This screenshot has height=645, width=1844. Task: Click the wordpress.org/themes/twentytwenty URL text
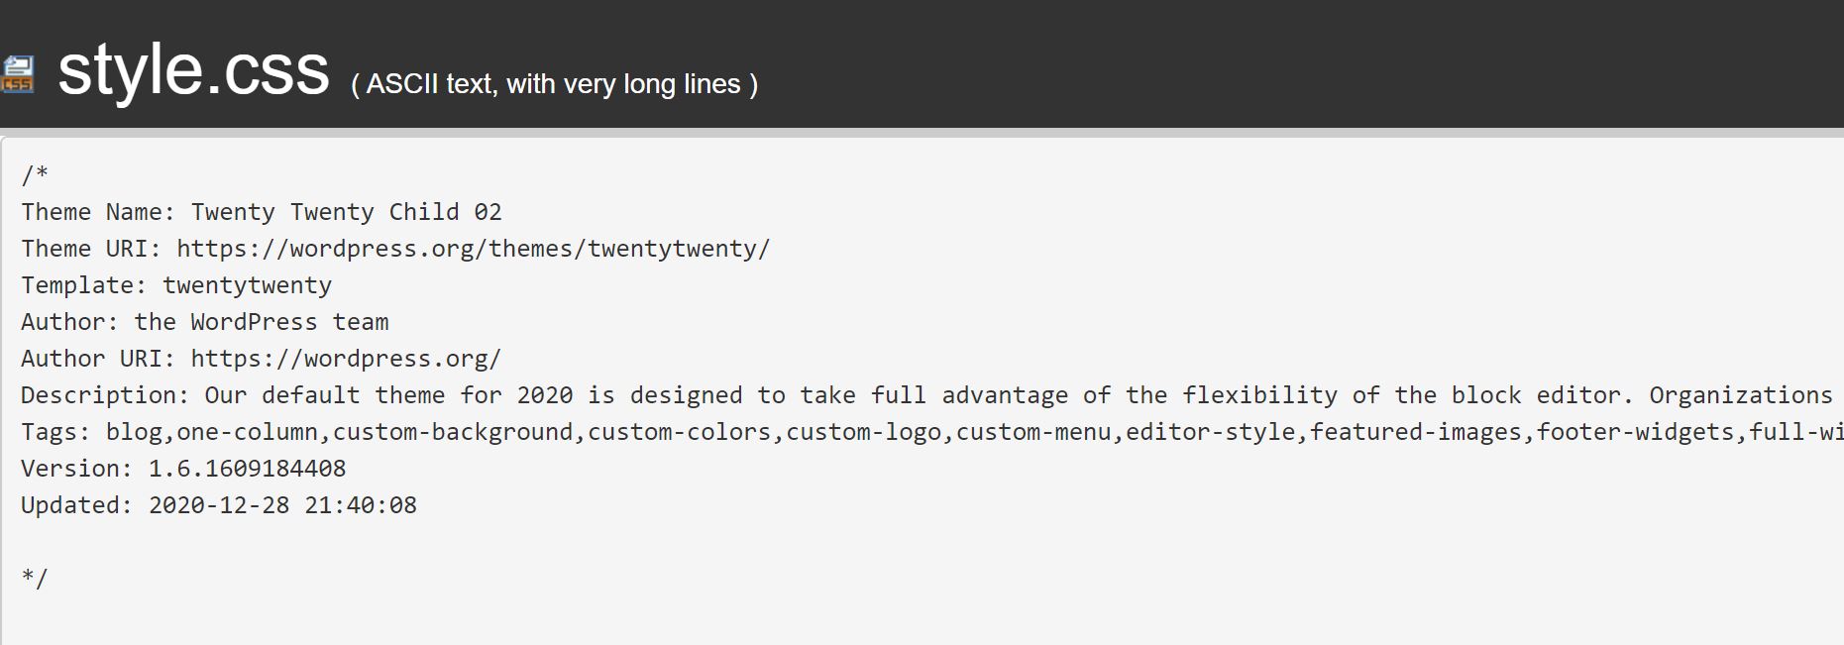[x=474, y=249]
